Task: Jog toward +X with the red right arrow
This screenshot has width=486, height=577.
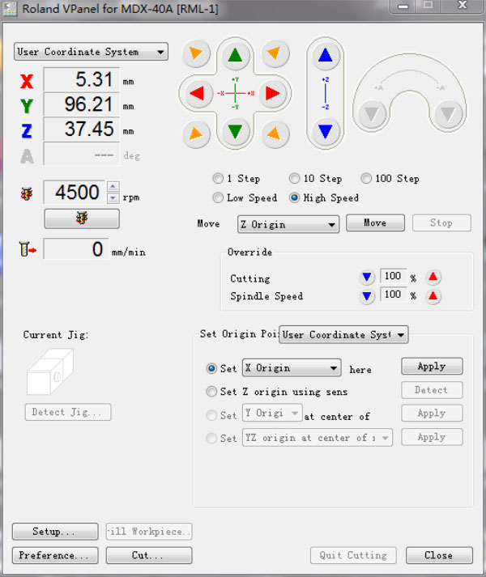Action: tap(273, 93)
